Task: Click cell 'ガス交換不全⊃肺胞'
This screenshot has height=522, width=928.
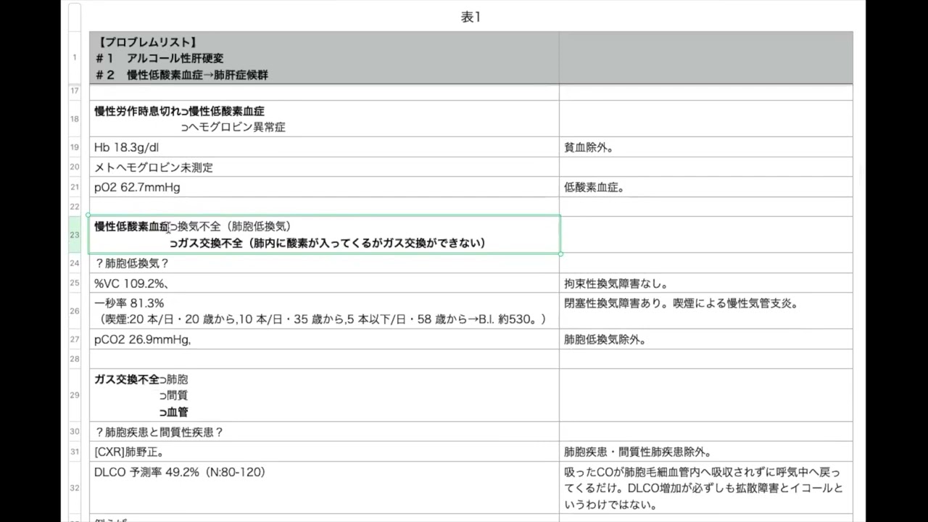Action: click(324, 395)
